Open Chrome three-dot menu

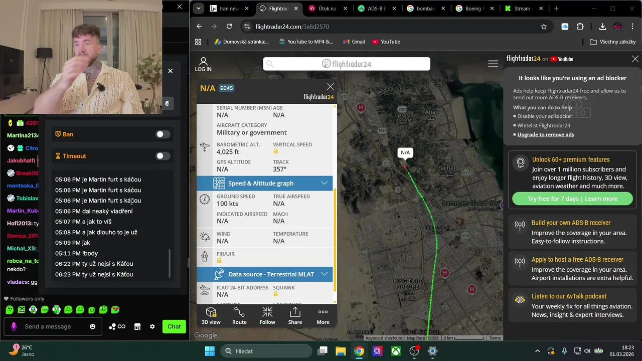point(632,27)
